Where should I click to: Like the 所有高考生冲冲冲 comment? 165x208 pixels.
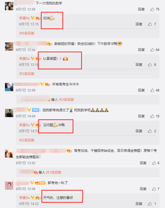point(152,90)
